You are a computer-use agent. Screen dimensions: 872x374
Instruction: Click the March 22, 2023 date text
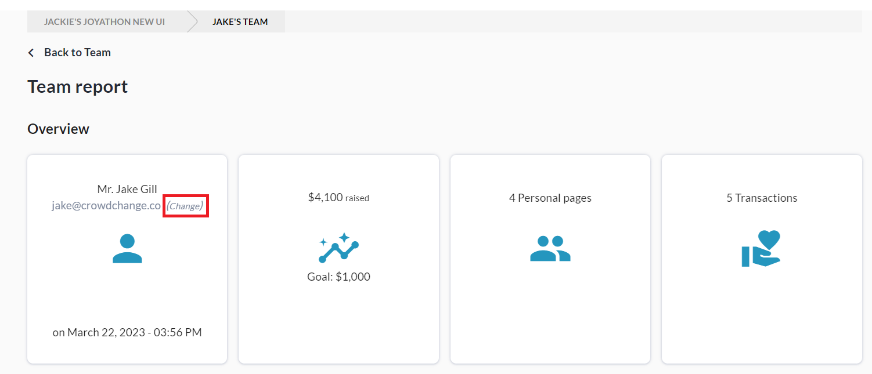tap(127, 333)
